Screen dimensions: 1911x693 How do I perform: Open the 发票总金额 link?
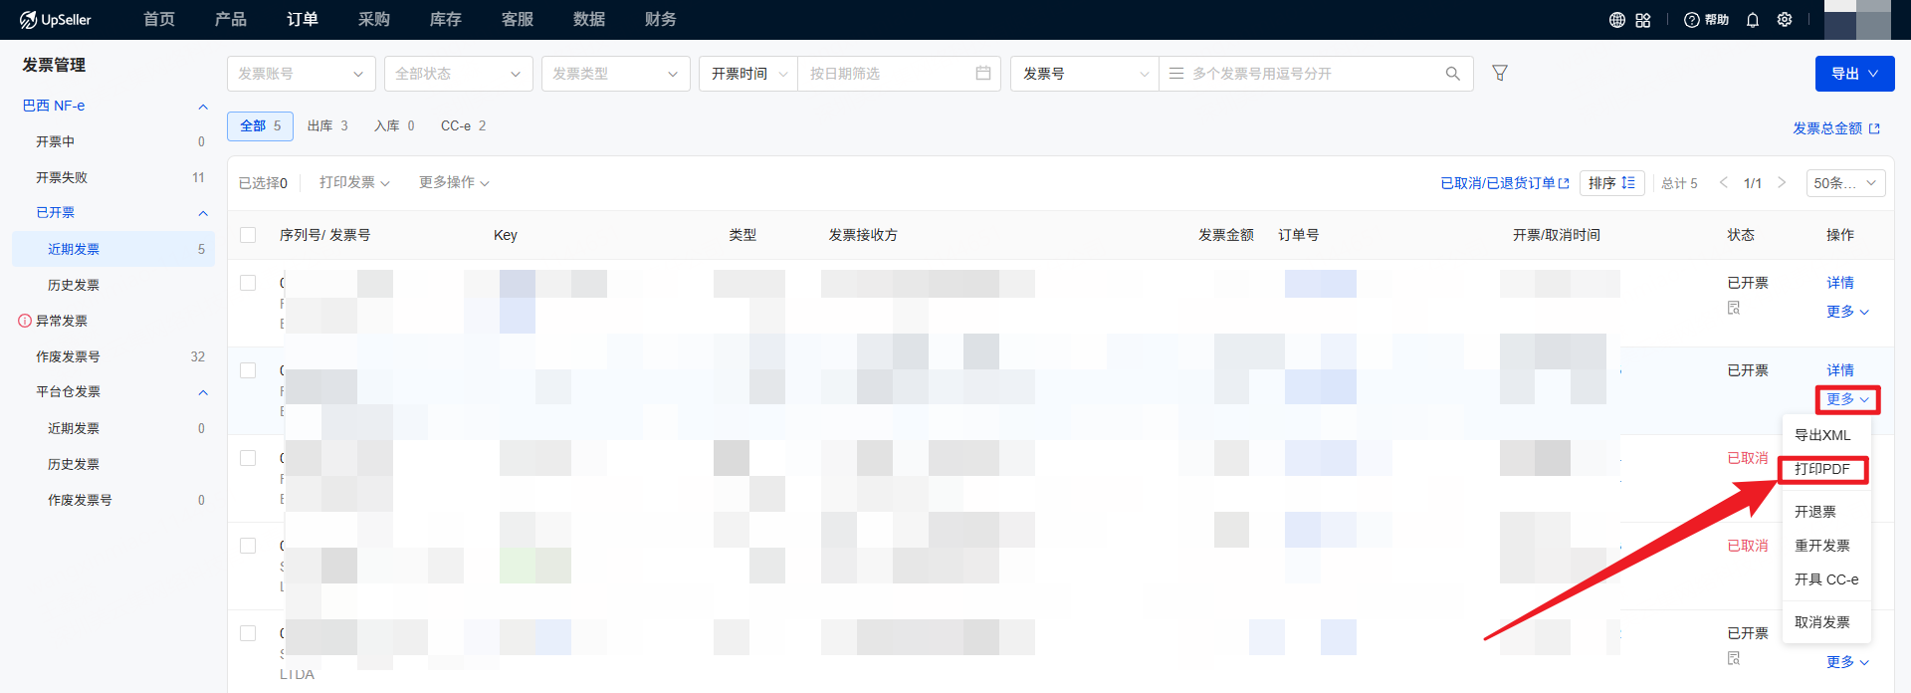[1835, 128]
